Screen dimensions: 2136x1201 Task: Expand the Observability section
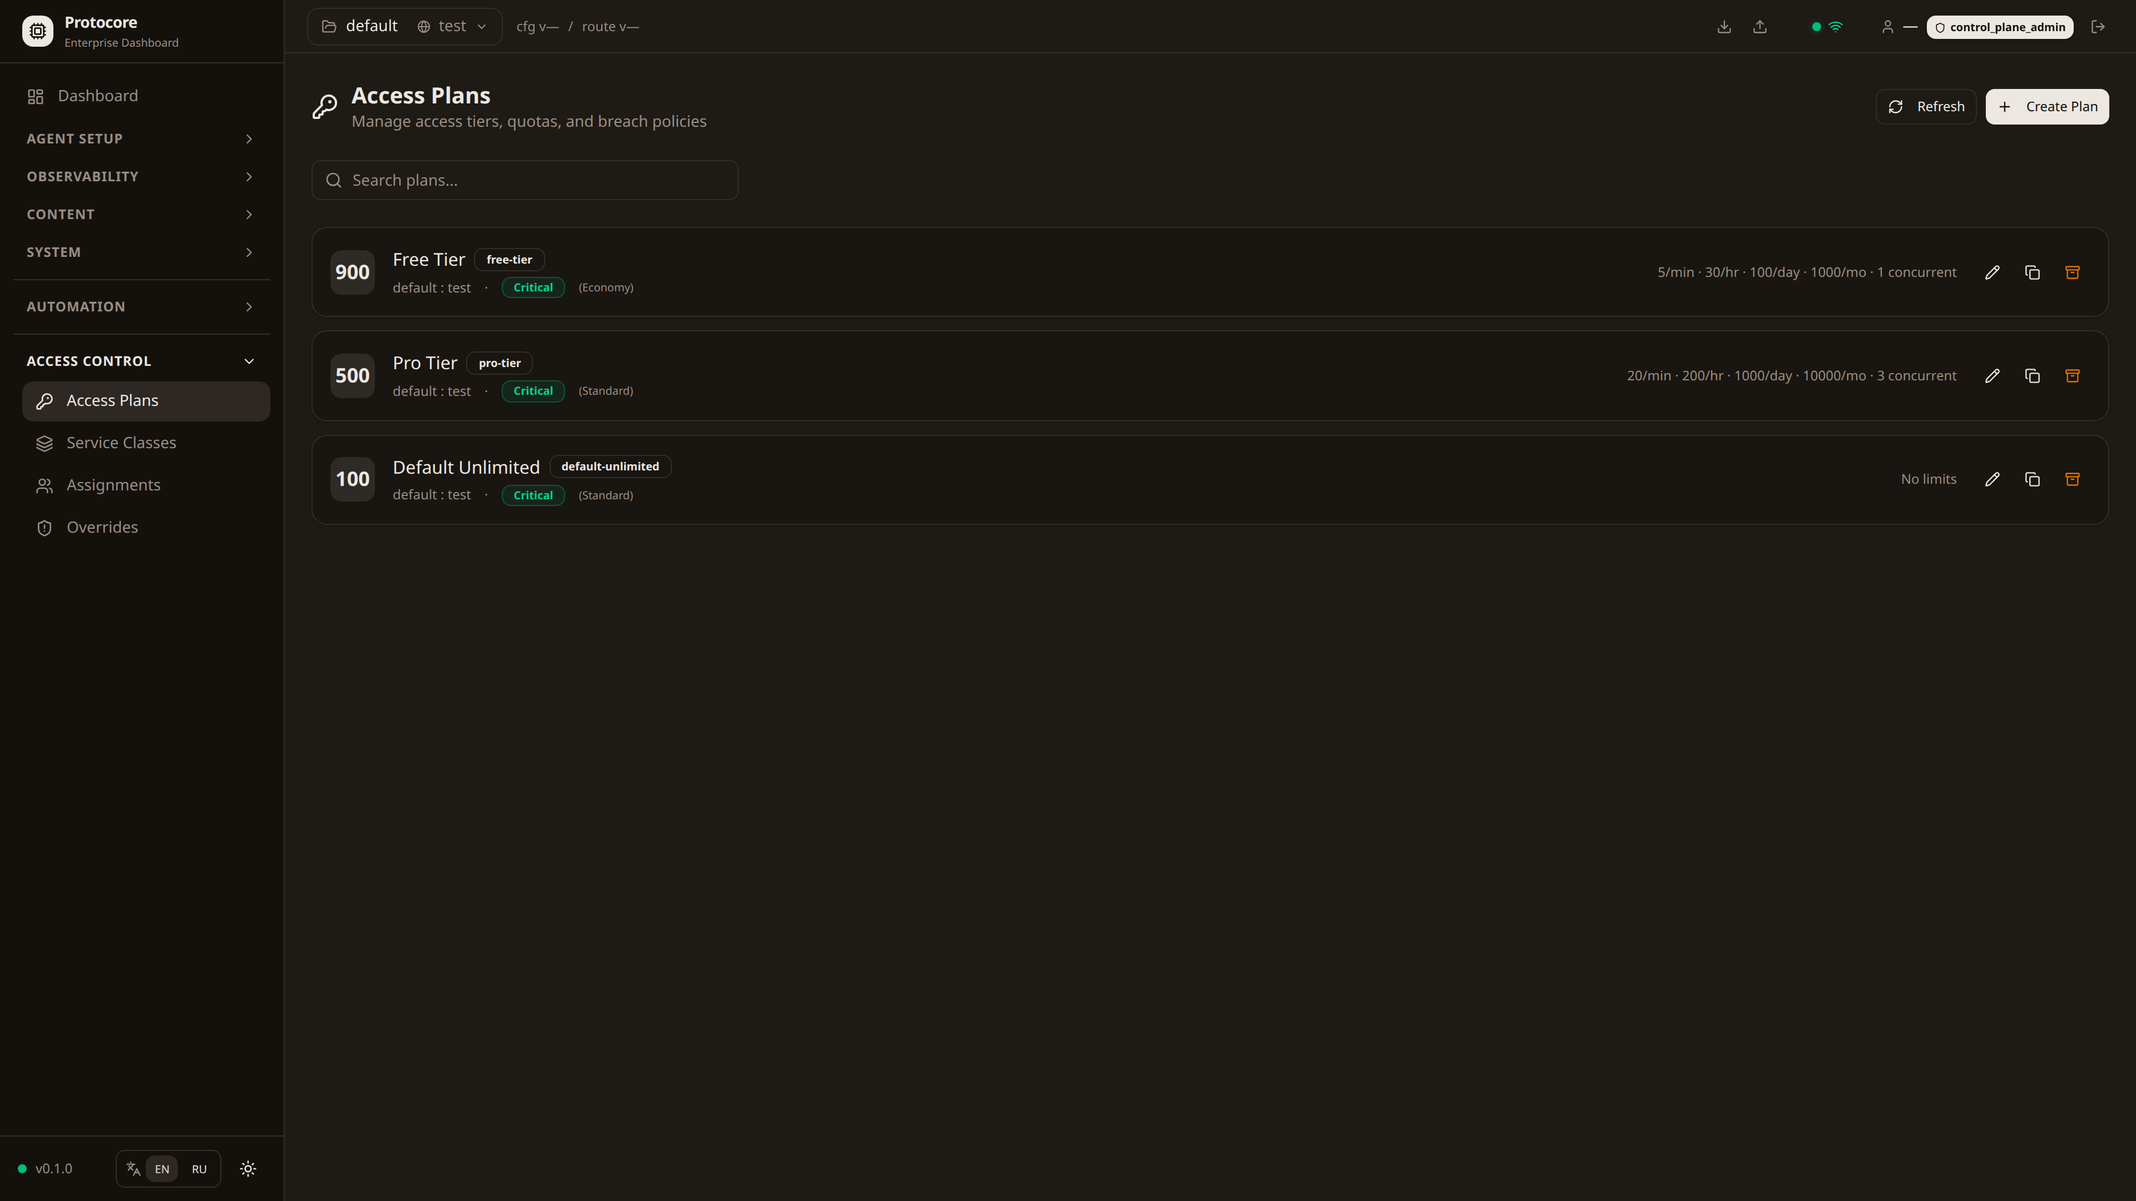tap(141, 177)
